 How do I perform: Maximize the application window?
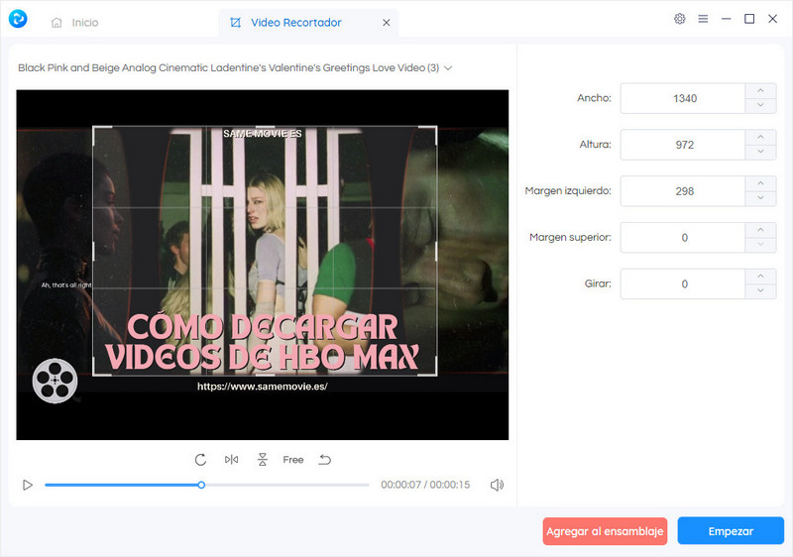click(x=749, y=19)
